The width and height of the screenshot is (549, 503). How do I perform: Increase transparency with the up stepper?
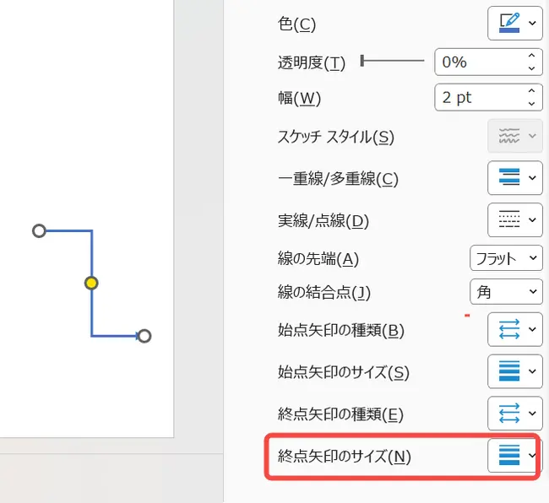tap(531, 56)
